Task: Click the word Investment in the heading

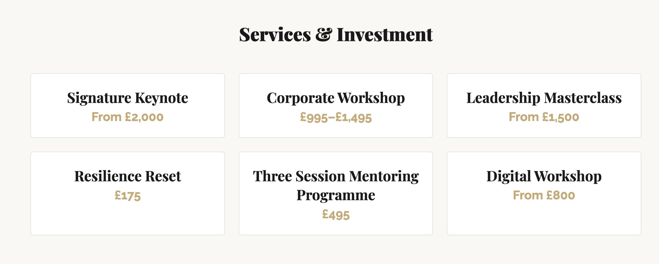Action: (x=385, y=35)
